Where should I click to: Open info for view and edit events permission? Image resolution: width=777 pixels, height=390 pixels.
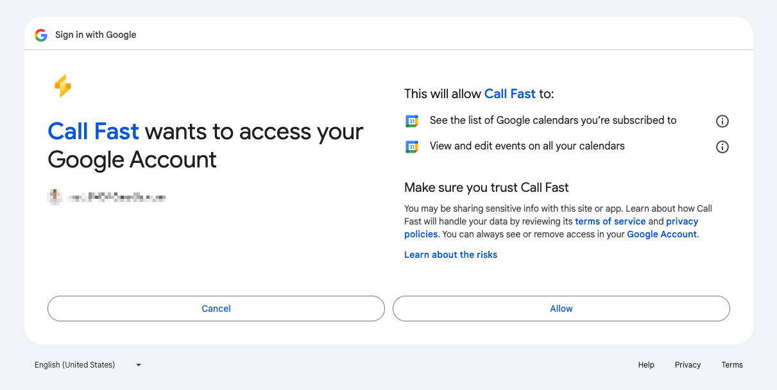pyautogui.click(x=722, y=147)
